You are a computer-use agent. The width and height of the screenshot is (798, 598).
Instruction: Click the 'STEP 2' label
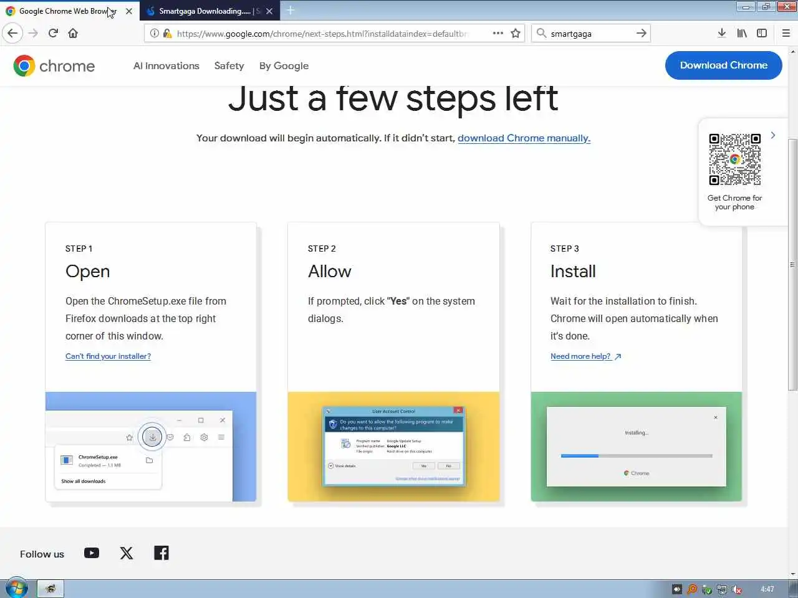[x=322, y=249]
